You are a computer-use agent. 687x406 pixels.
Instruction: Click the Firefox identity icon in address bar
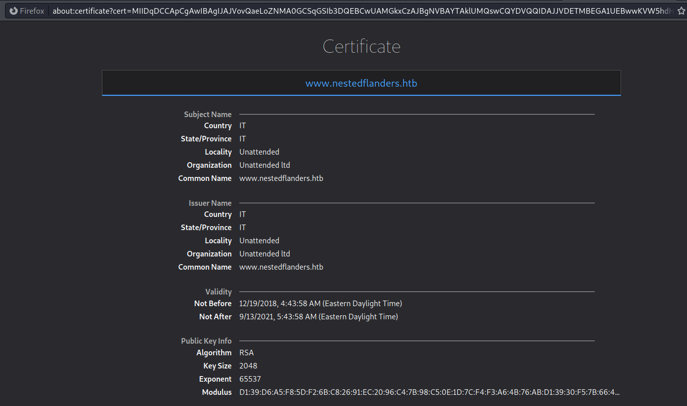pyautogui.click(x=14, y=11)
